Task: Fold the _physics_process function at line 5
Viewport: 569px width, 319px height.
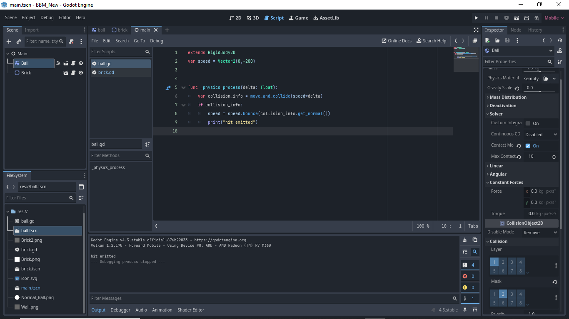Action: (x=183, y=88)
